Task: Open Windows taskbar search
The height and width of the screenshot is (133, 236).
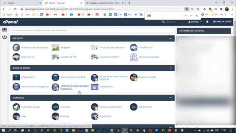Action: [10, 130]
